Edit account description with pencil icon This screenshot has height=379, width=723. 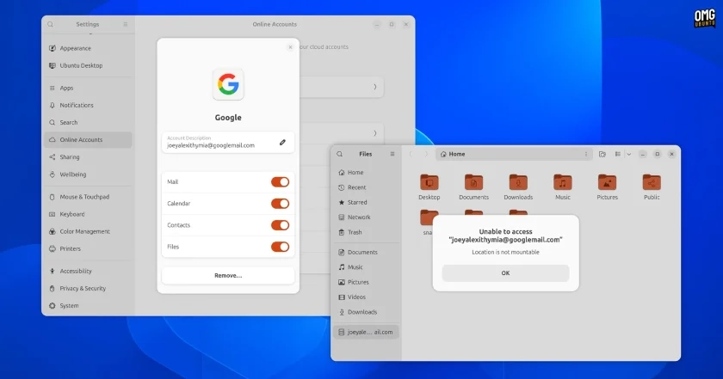point(282,143)
